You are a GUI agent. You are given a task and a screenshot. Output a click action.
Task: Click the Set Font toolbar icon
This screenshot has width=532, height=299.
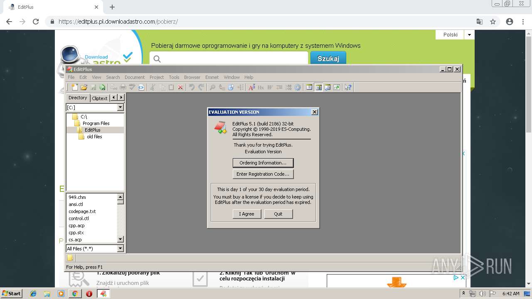[251, 87]
